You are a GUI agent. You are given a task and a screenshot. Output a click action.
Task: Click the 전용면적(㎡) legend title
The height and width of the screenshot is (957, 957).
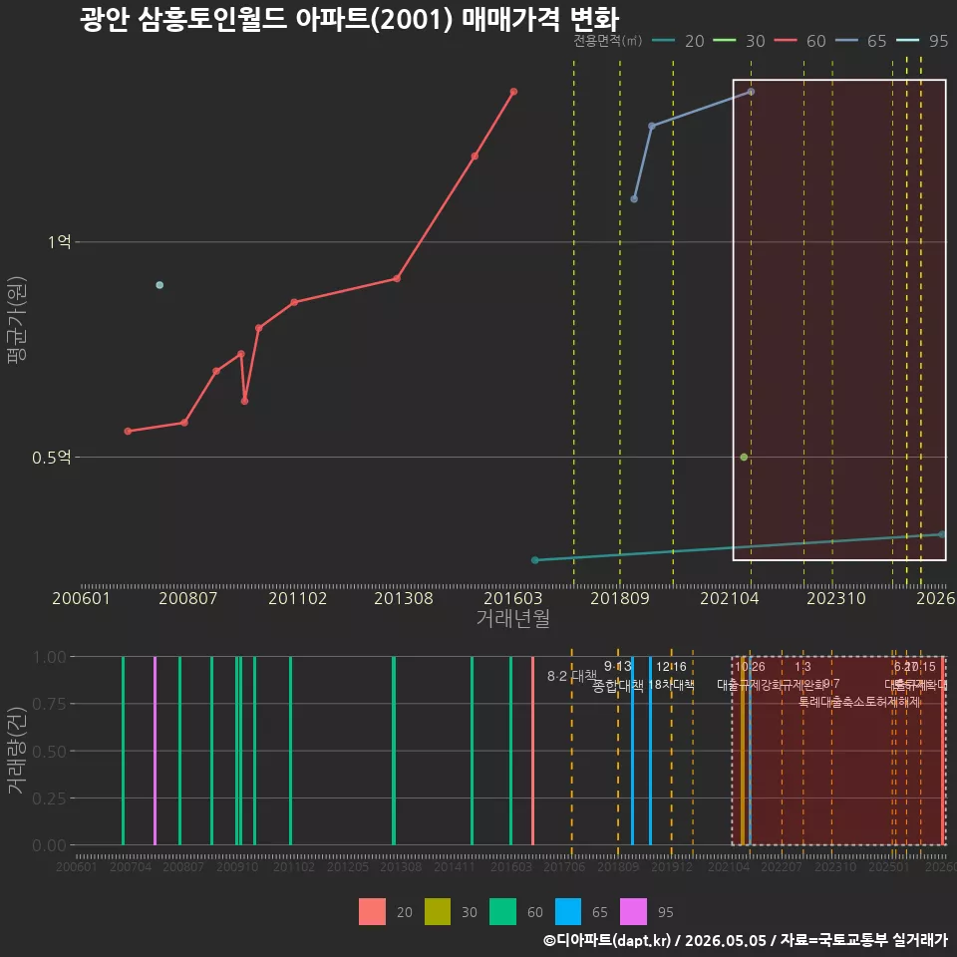click(x=607, y=41)
